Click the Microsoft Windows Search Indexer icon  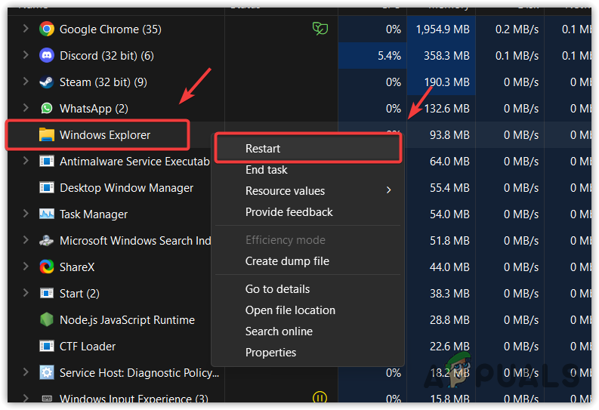click(47, 241)
